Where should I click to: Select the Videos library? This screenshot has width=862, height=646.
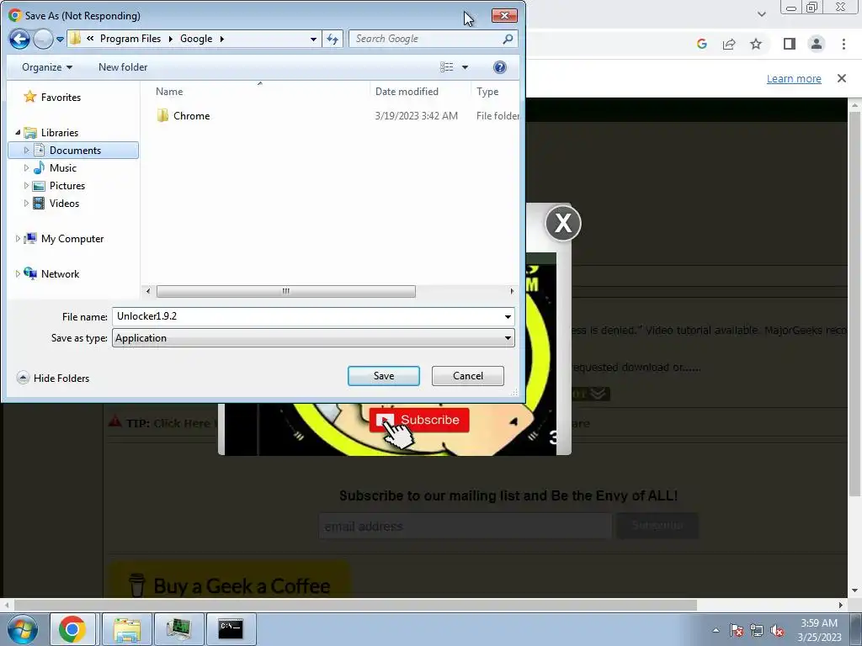64,204
